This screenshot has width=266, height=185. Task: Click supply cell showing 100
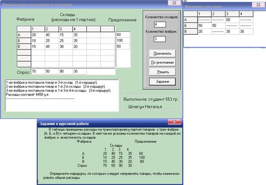click(x=123, y=40)
